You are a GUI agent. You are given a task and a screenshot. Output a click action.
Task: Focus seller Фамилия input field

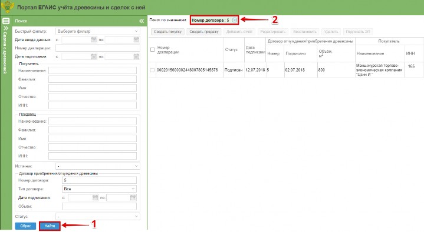tap(93, 130)
